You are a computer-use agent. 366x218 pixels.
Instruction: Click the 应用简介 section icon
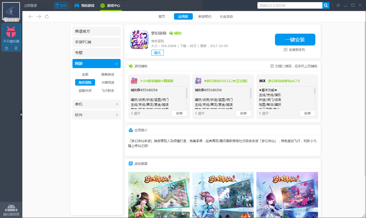click(x=131, y=130)
